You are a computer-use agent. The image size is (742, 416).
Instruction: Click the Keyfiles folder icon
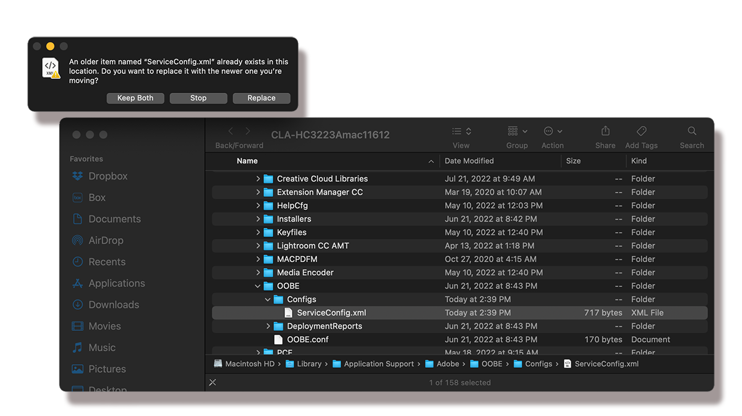(x=268, y=233)
